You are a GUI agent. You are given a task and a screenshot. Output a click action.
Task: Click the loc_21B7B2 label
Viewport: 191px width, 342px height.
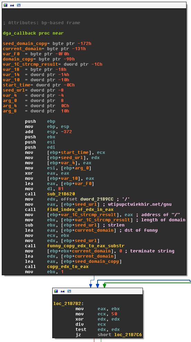click(69, 304)
